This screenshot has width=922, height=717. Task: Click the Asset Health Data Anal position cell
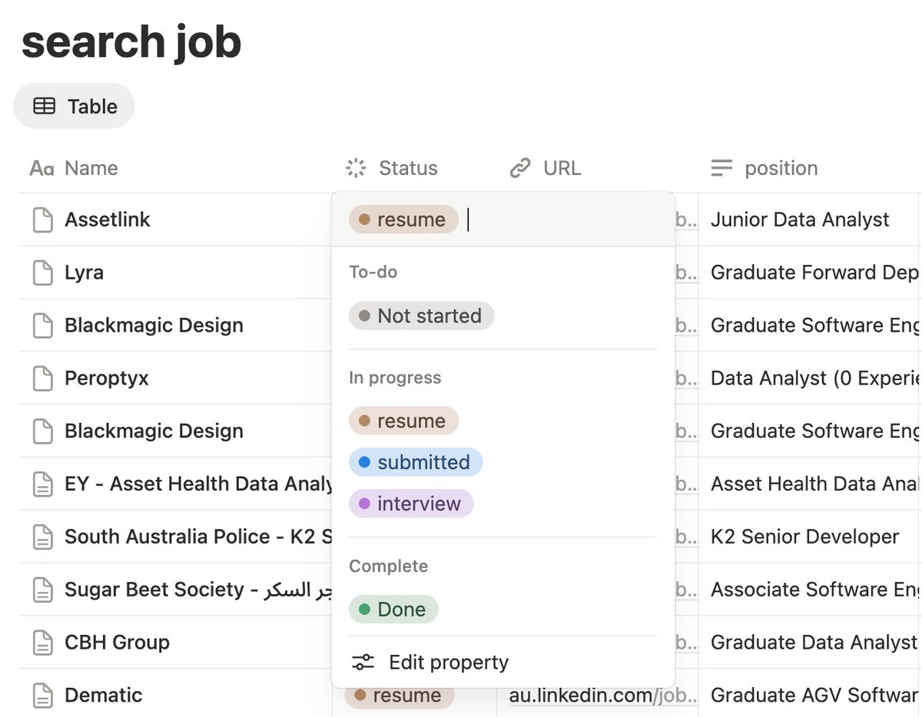(814, 484)
